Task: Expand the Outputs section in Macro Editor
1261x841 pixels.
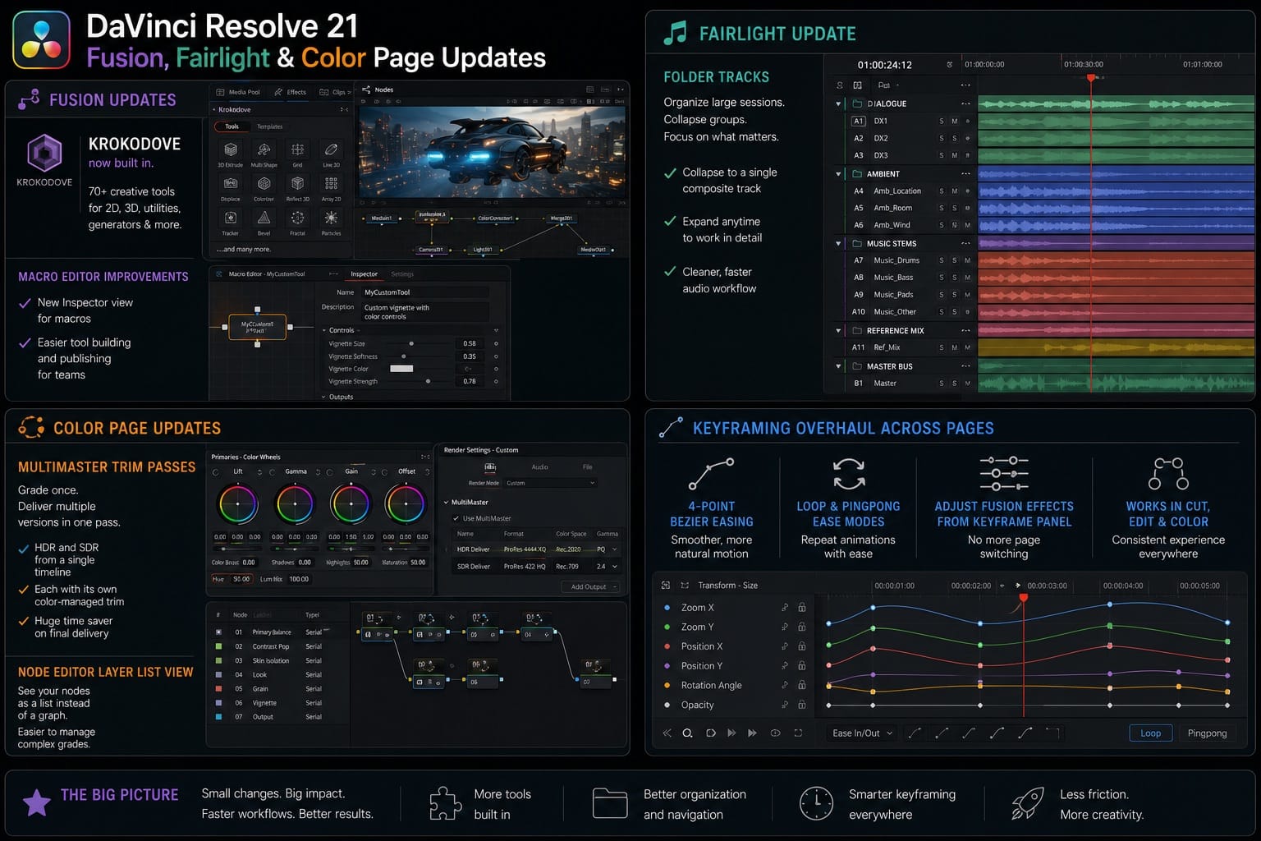Action: (x=323, y=397)
